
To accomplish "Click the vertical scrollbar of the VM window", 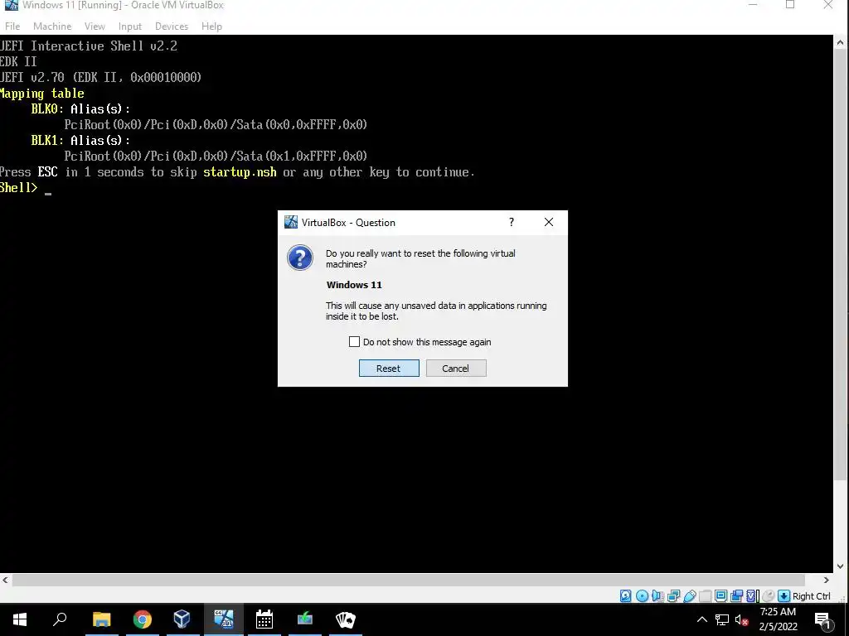I will pos(840,265).
